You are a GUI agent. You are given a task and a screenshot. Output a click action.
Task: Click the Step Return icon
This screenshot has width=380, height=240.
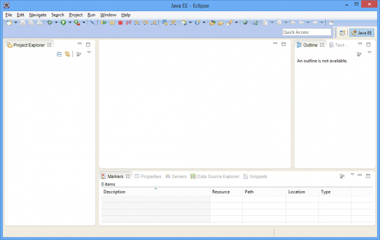(154, 23)
